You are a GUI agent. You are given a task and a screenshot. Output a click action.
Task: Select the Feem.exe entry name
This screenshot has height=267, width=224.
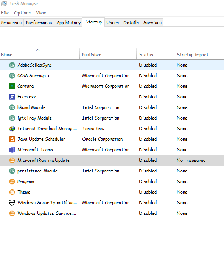[x=27, y=97]
